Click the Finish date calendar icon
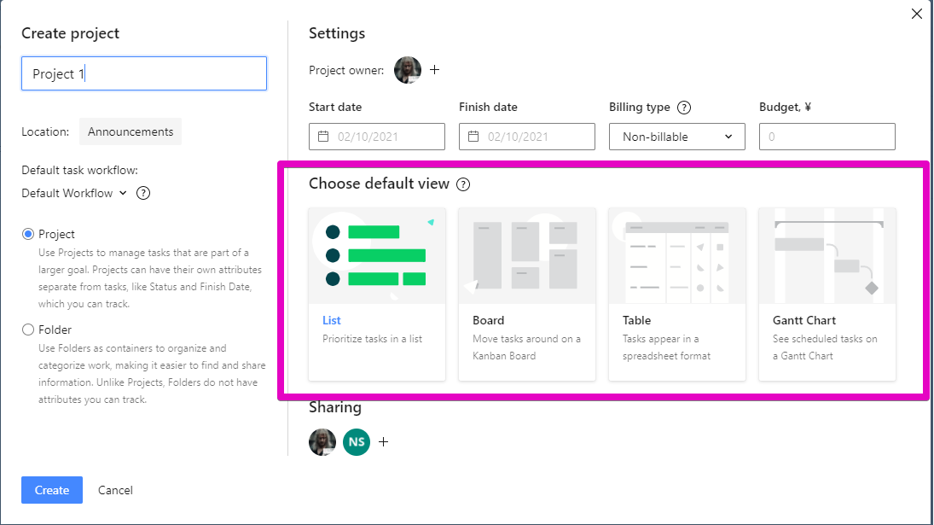This screenshot has width=934, height=525. [x=473, y=137]
